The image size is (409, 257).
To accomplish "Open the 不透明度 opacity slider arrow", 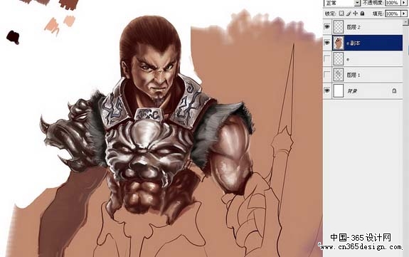I will coord(404,3).
